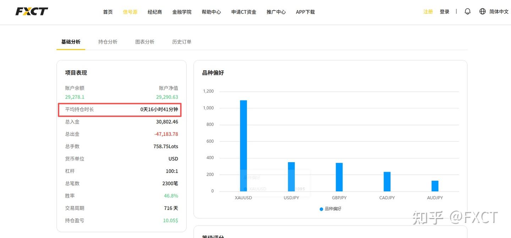Click the USDJPY bar in the chart
The height and width of the screenshot is (238, 511).
pyautogui.click(x=291, y=177)
